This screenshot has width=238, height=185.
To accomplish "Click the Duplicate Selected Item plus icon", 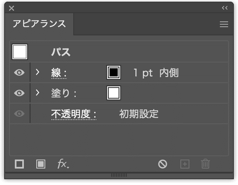I will (x=185, y=164).
